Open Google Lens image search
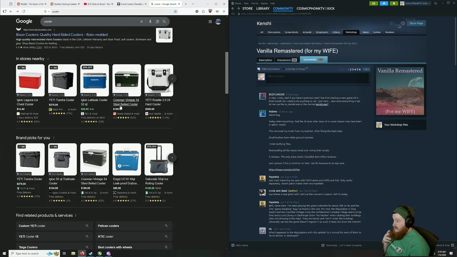This screenshot has height=257, width=457. point(157,21)
